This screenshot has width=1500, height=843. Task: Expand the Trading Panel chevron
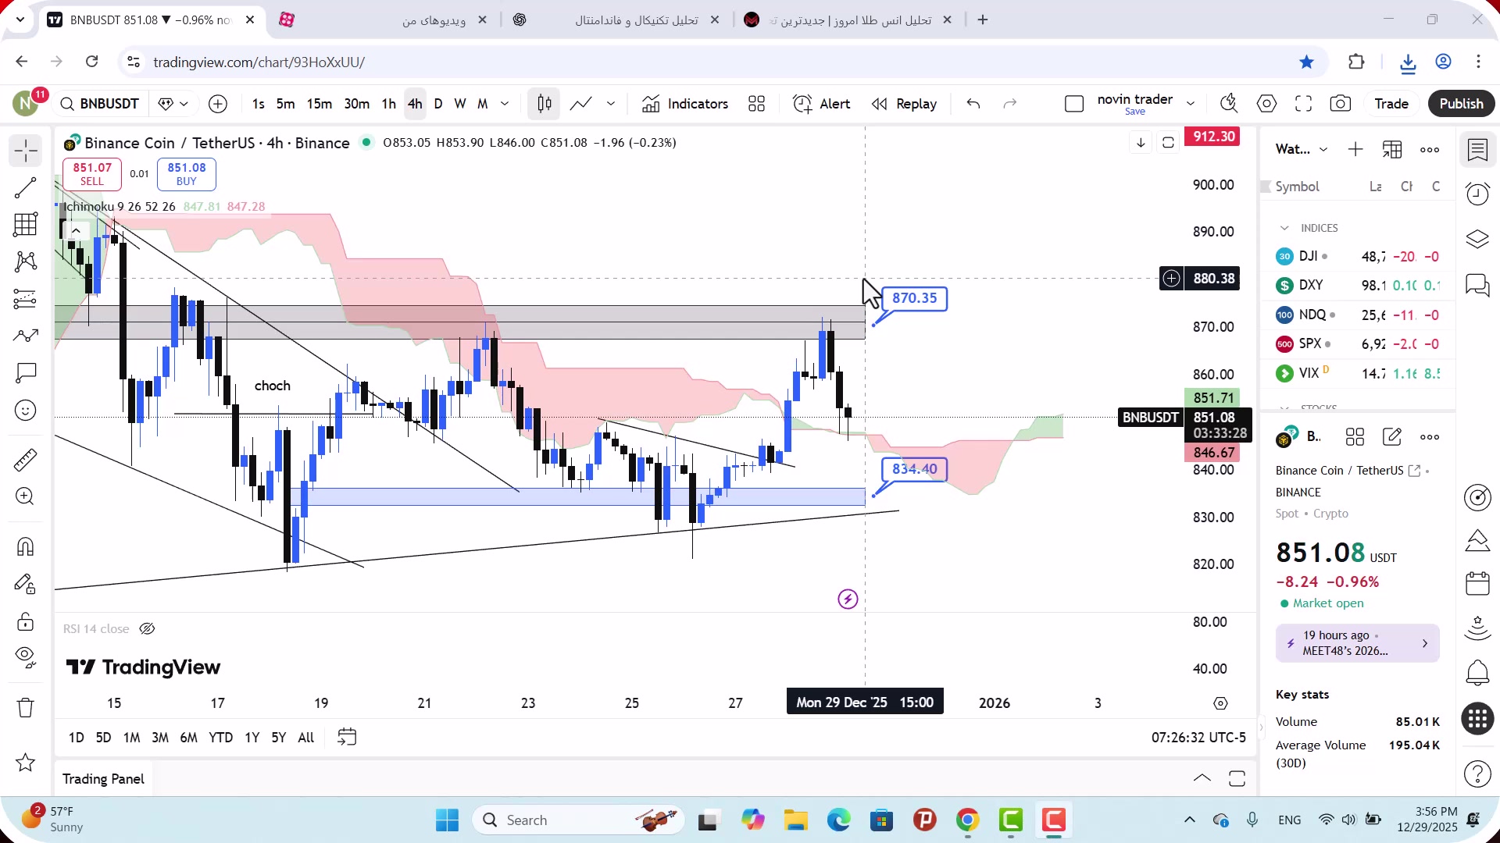pos(1202,778)
